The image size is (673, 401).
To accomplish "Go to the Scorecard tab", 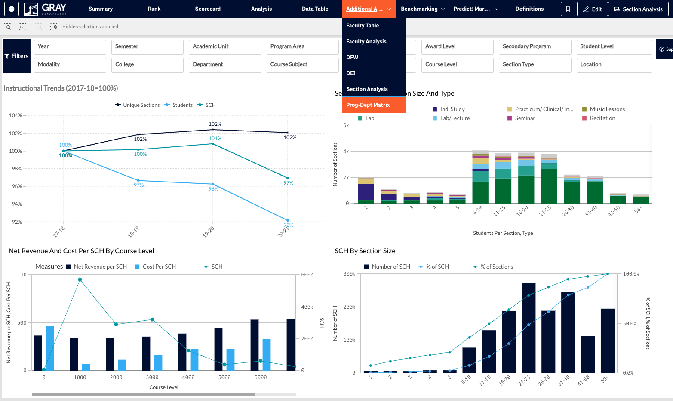I will coord(208,9).
